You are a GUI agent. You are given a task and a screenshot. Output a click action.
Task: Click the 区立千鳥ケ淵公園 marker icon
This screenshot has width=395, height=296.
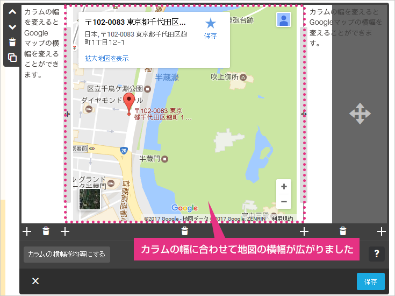coord(148,89)
